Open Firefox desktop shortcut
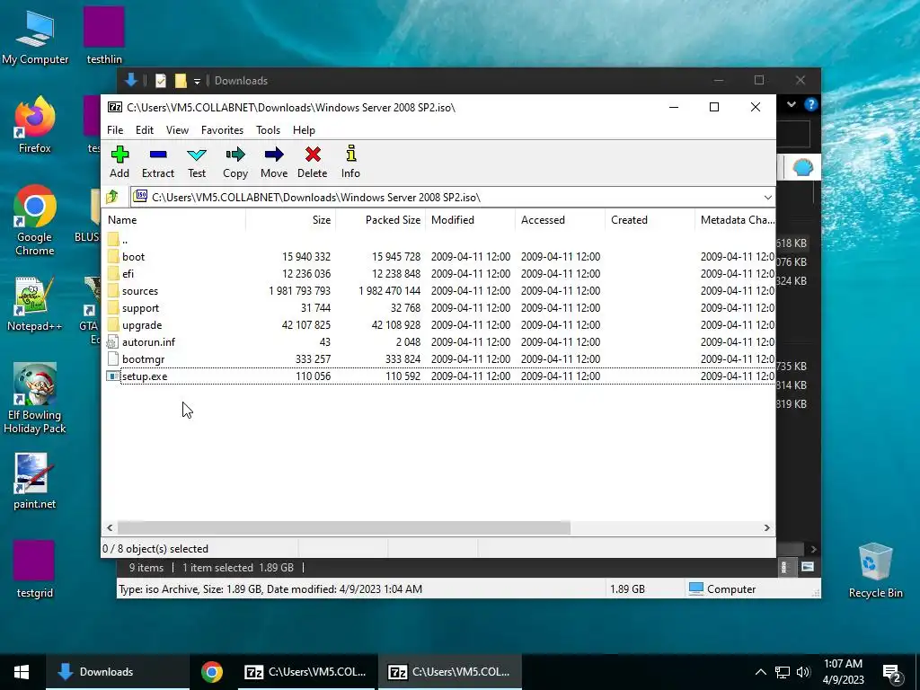 [x=35, y=124]
